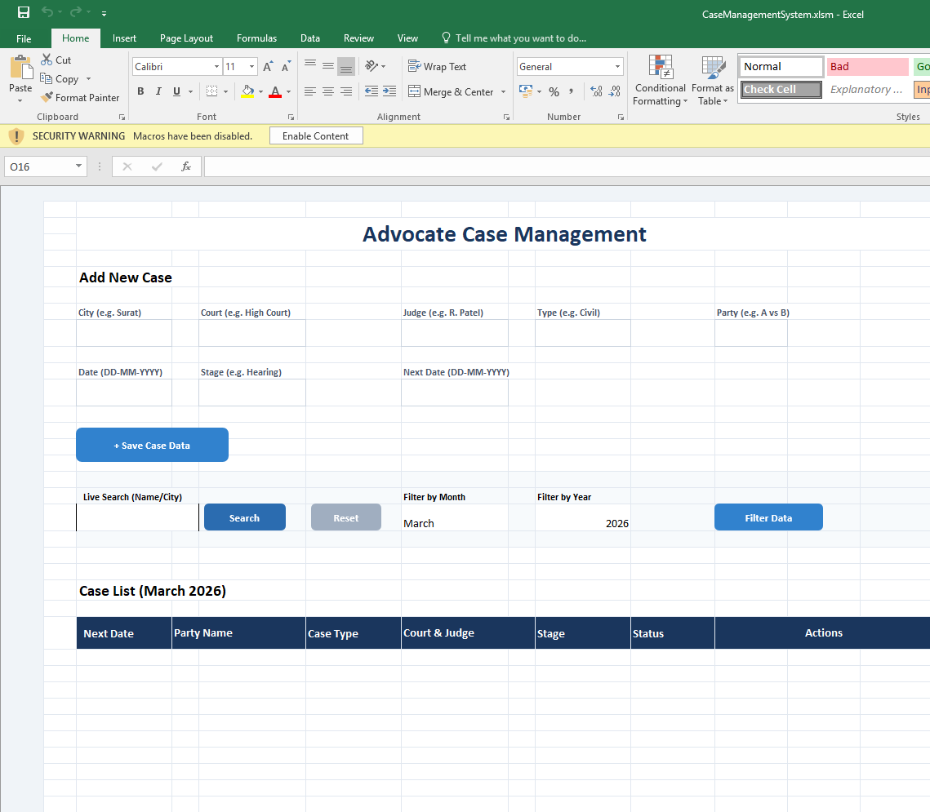The height and width of the screenshot is (812, 930).
Task: Click the Copy icon
Action: (x=47, y=78)
